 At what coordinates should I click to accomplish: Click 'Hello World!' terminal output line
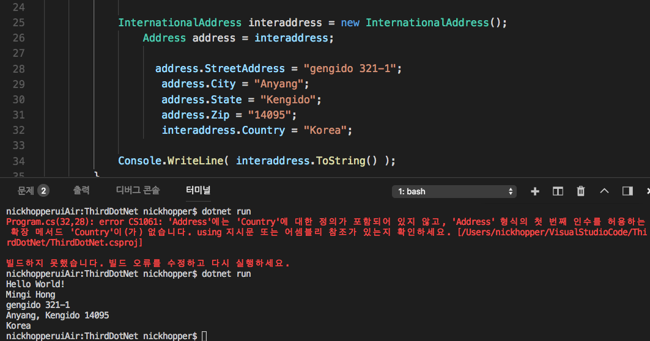tap(35, 284)
